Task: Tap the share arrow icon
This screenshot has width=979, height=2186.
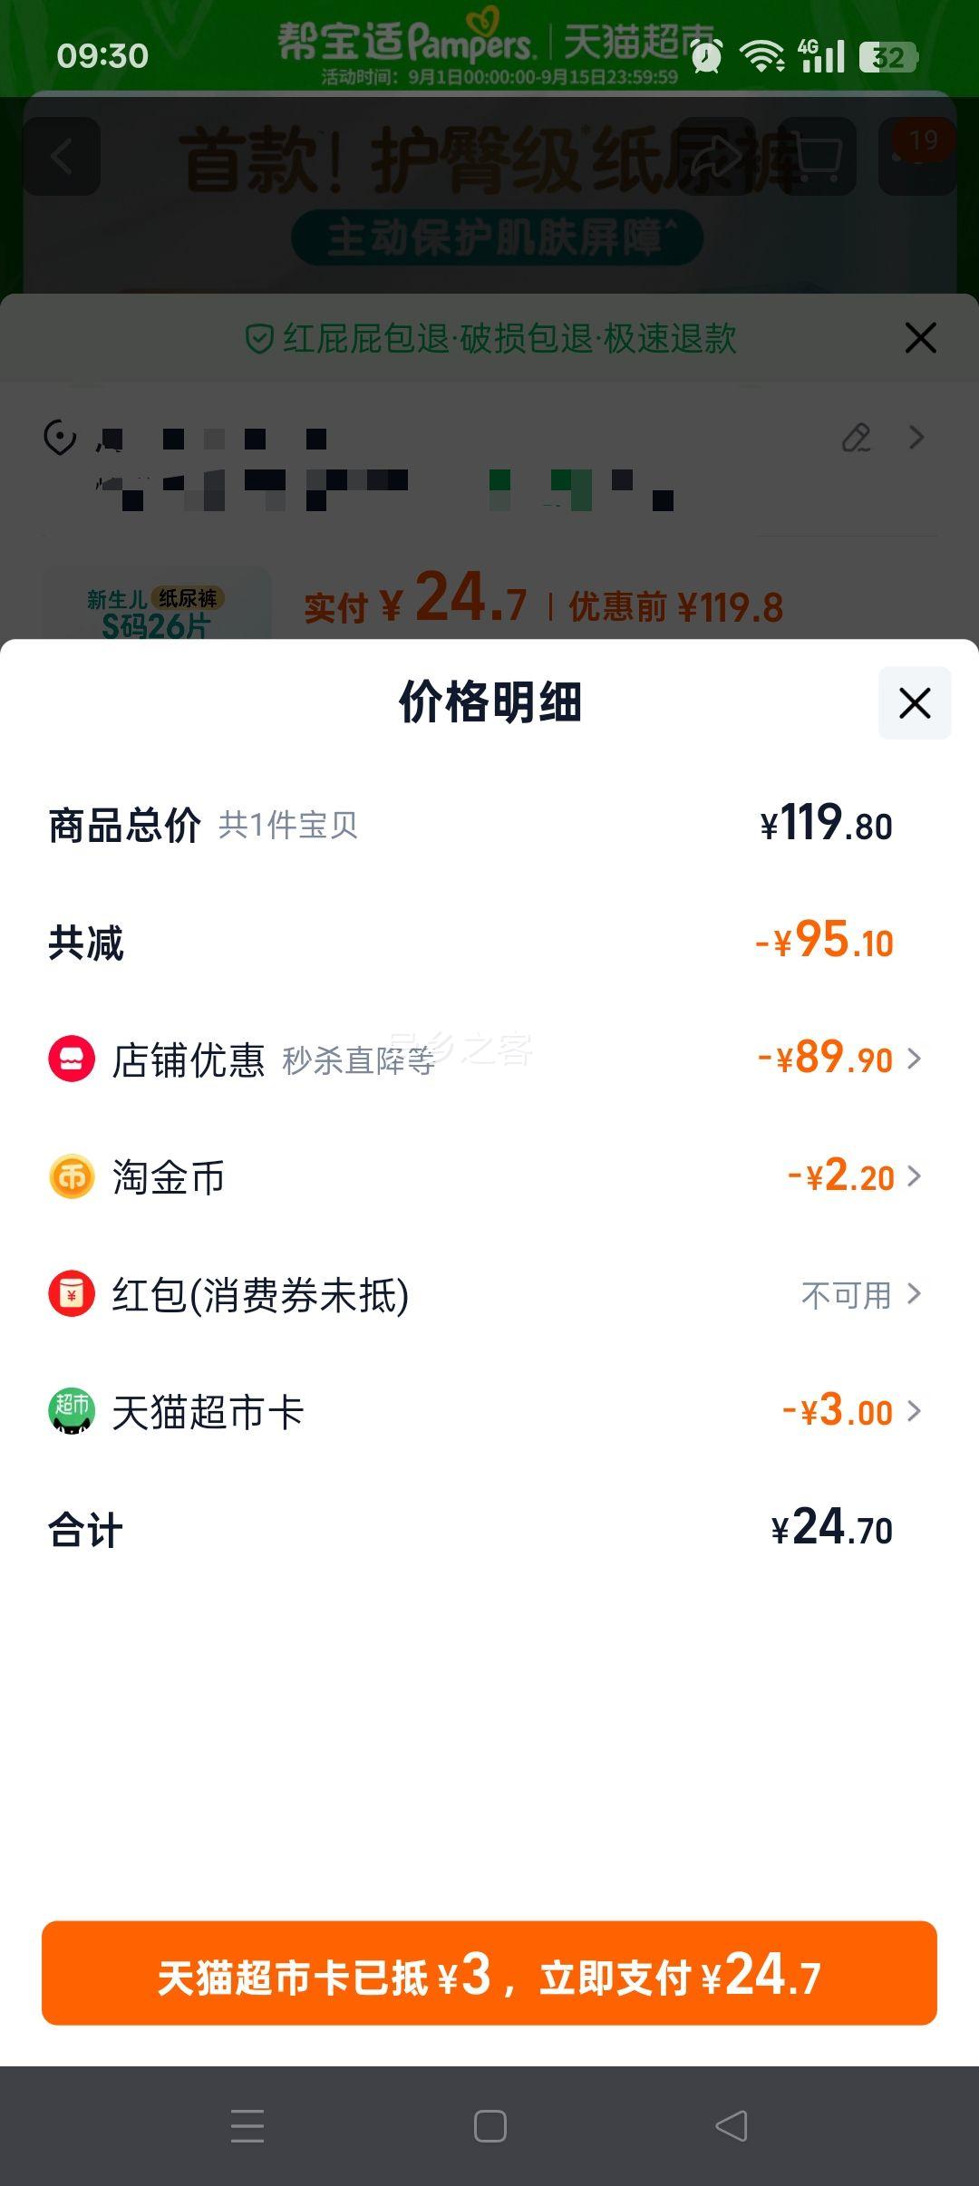Action: point(717,157)
